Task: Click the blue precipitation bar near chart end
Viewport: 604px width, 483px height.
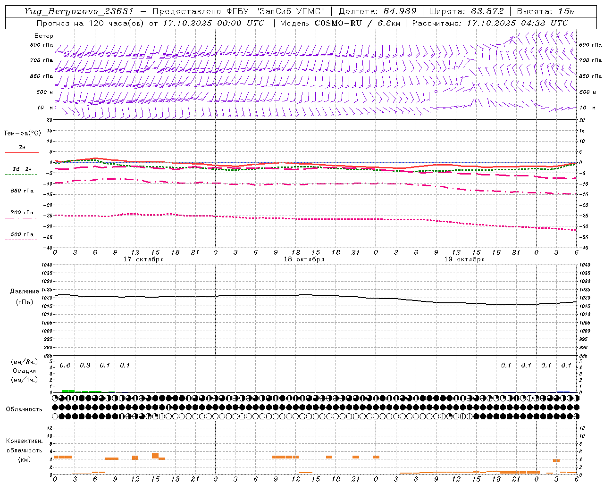Action: (x=563, y=391)
